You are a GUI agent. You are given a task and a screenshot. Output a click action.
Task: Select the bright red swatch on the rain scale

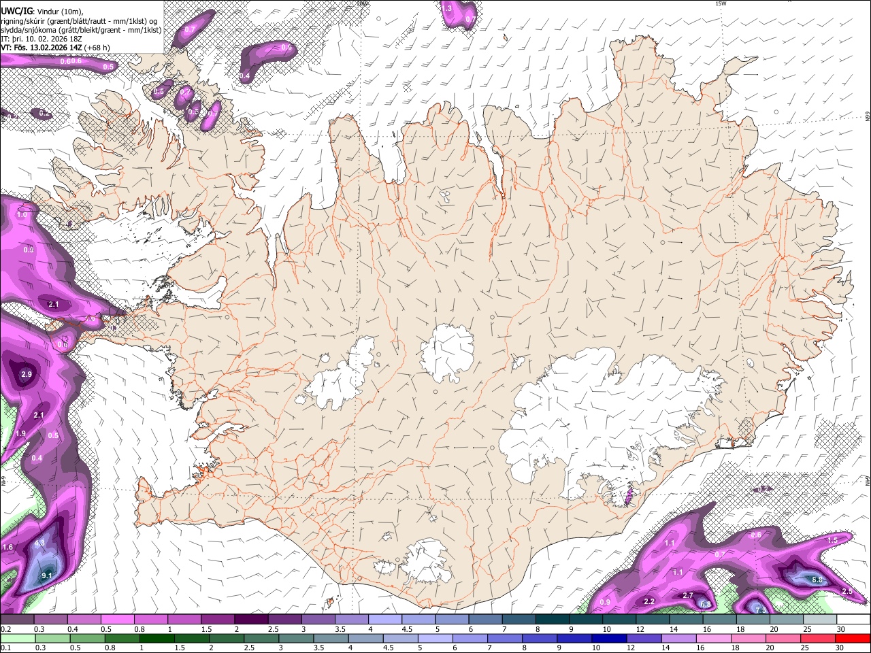853,638
